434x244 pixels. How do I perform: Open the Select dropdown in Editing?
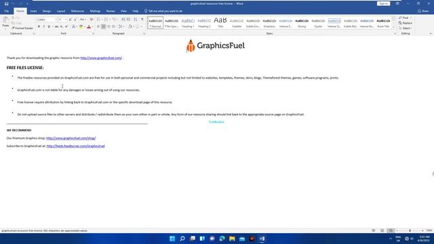[406, 28]
